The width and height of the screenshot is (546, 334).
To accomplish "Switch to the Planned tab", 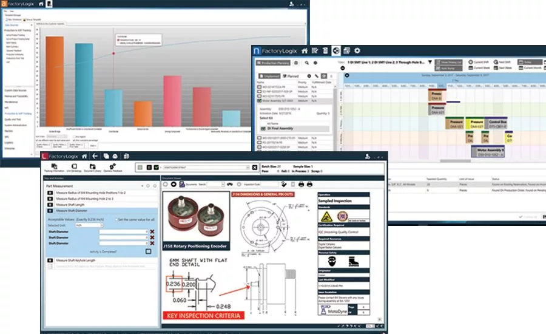I will coord(291,76).
